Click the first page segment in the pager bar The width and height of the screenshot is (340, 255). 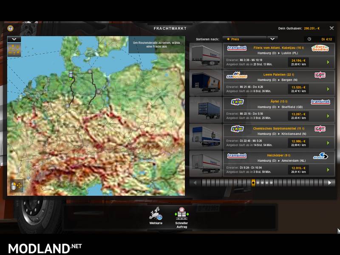[204, 183]
